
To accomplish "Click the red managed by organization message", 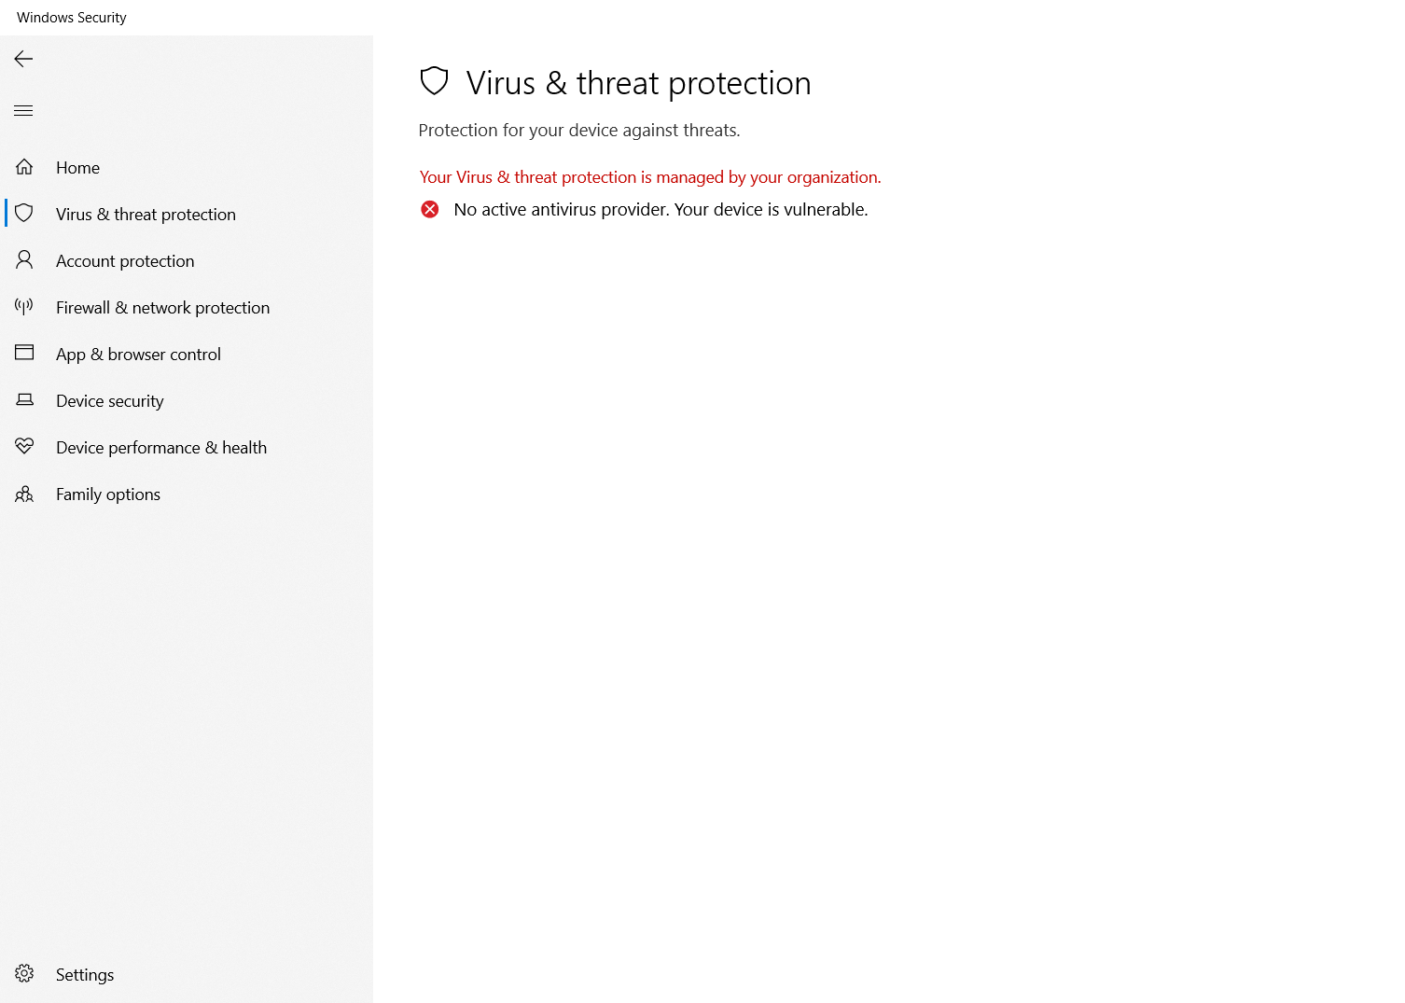I will (649, 177).
